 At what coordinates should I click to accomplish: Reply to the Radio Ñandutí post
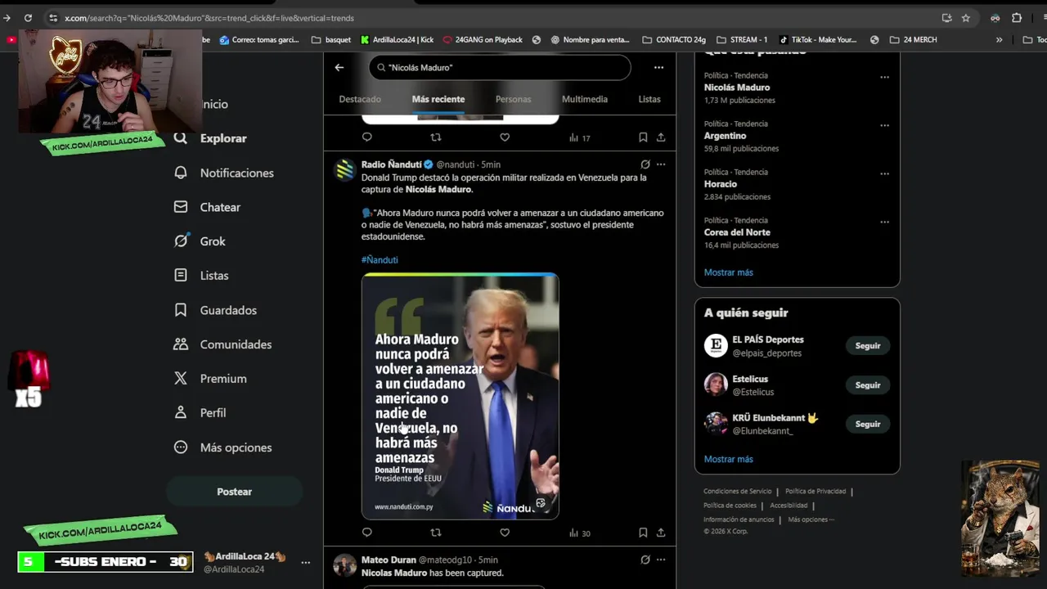click(x=366, y=533)
